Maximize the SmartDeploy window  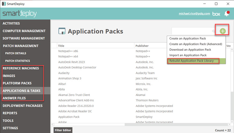[x=216, y=4]
